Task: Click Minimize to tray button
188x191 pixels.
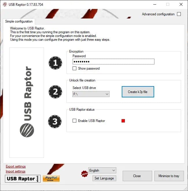Action: point(169,176)
